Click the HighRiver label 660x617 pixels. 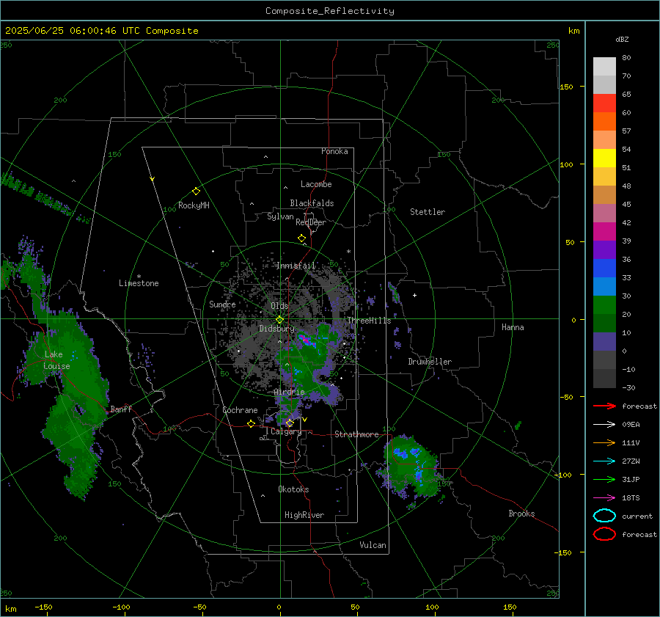pos(304,515)
